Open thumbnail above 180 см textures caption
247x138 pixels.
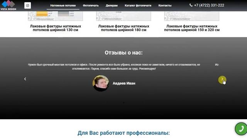click(123, 16)
